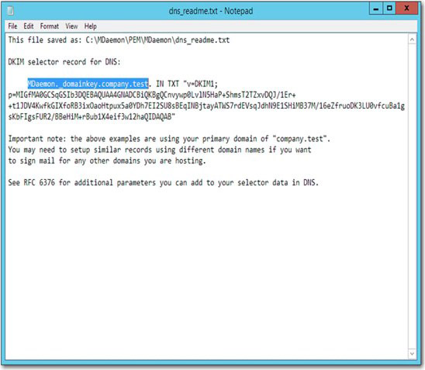Image resolution: width=425 pixels, height=370 pixels.
Task: Maximize the Notepad window
Action: tap(389, 9)
